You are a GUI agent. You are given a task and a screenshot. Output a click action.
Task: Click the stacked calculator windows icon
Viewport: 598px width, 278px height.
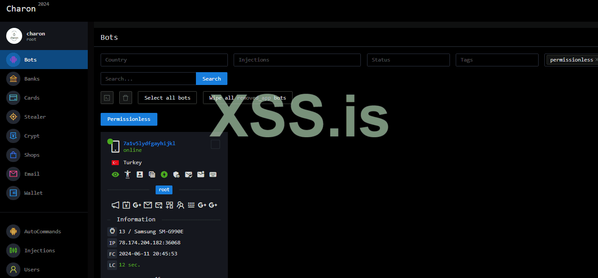click(152, 174)
